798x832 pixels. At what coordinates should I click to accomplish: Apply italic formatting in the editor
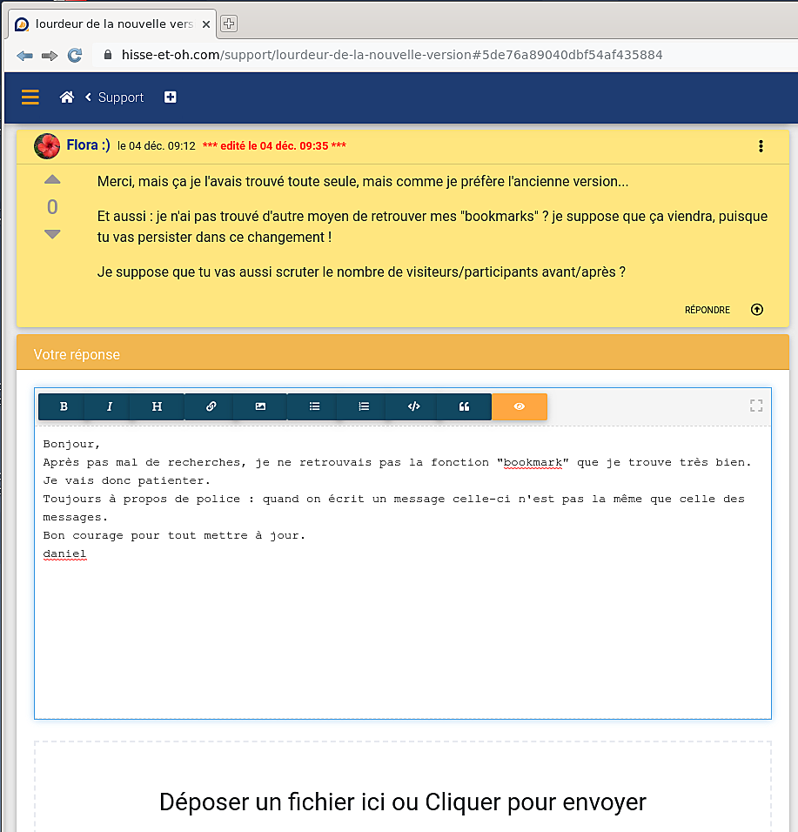[x=110, y=406]
